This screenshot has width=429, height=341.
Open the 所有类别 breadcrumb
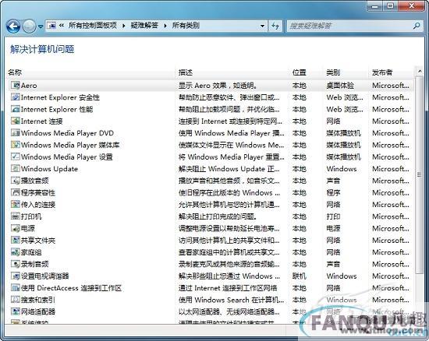coord(186,26)
